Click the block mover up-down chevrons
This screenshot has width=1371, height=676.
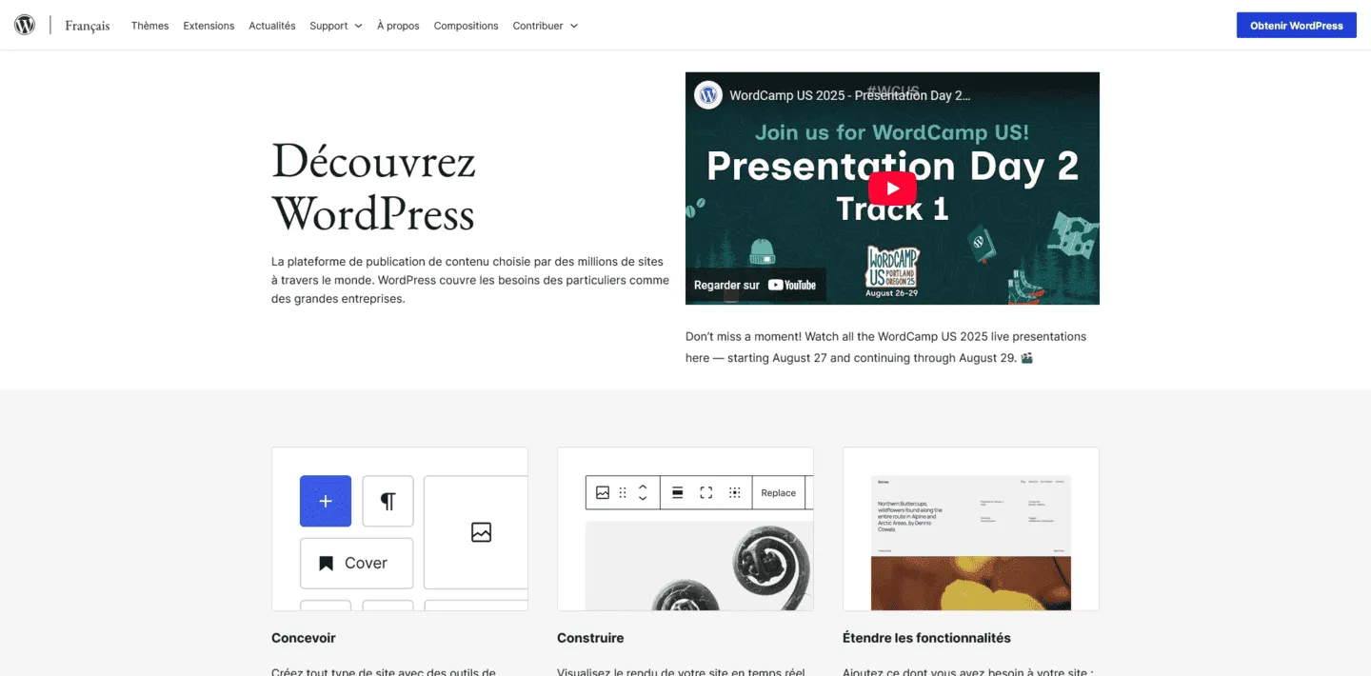point(643,492)
